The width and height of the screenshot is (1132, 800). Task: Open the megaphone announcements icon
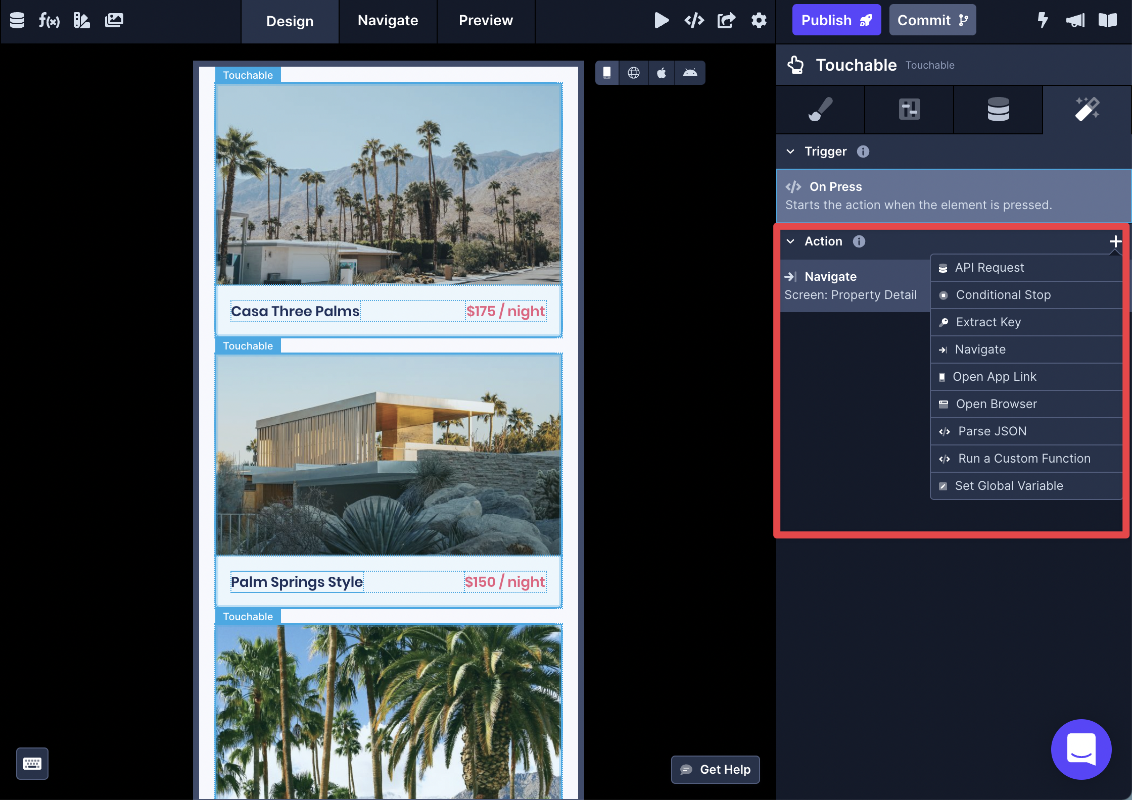tap(1075, 20)
